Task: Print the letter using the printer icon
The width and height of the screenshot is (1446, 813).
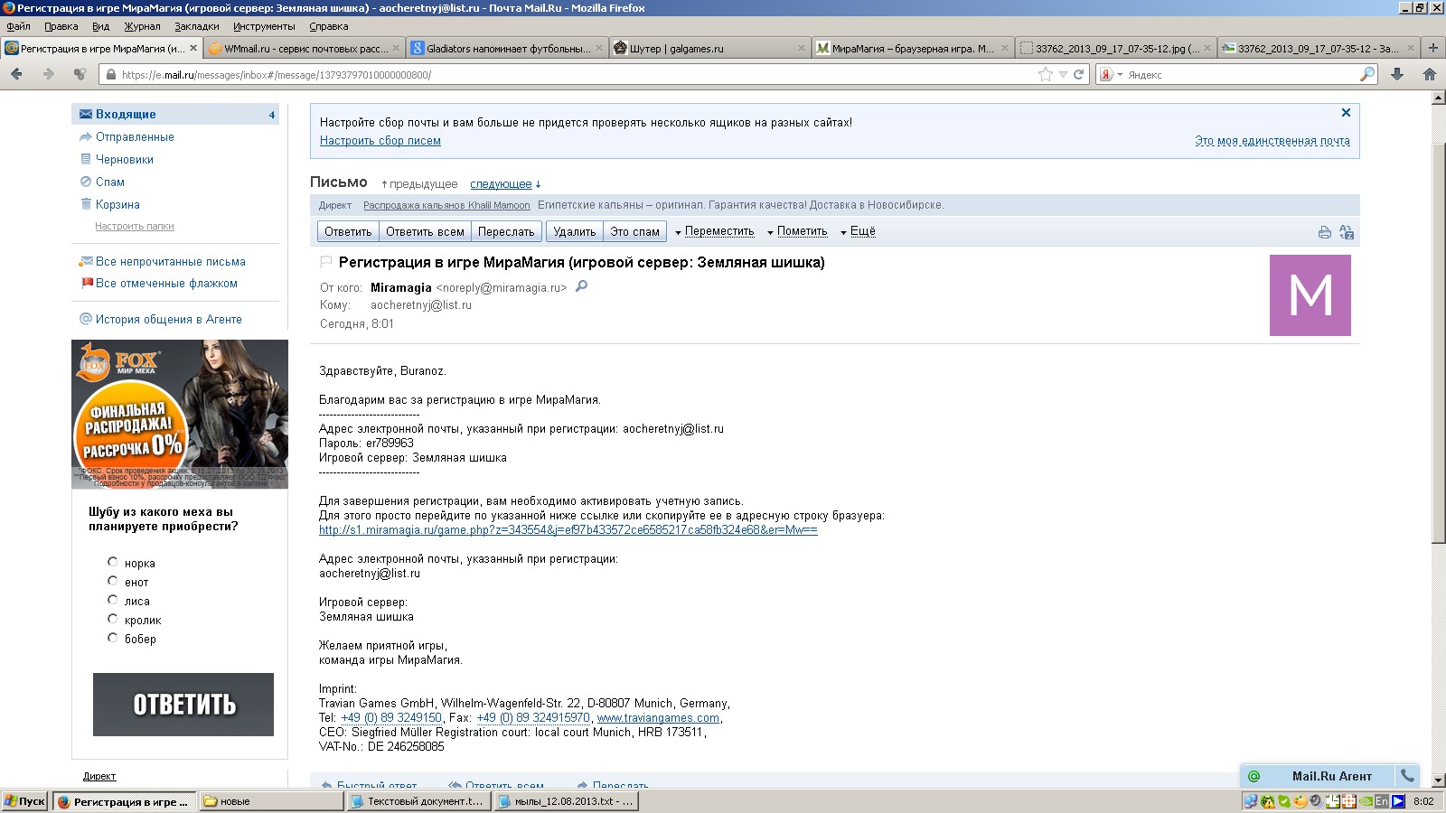Action: [1324, 232]
